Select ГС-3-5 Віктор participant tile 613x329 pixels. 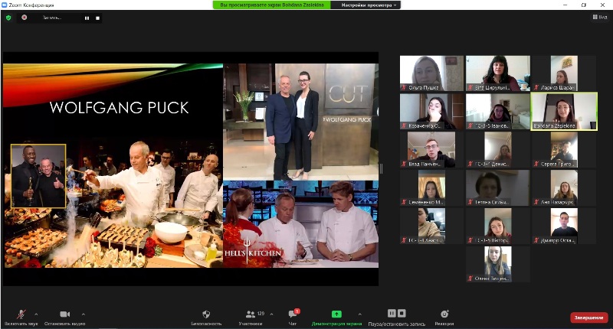tap(498, 226)
